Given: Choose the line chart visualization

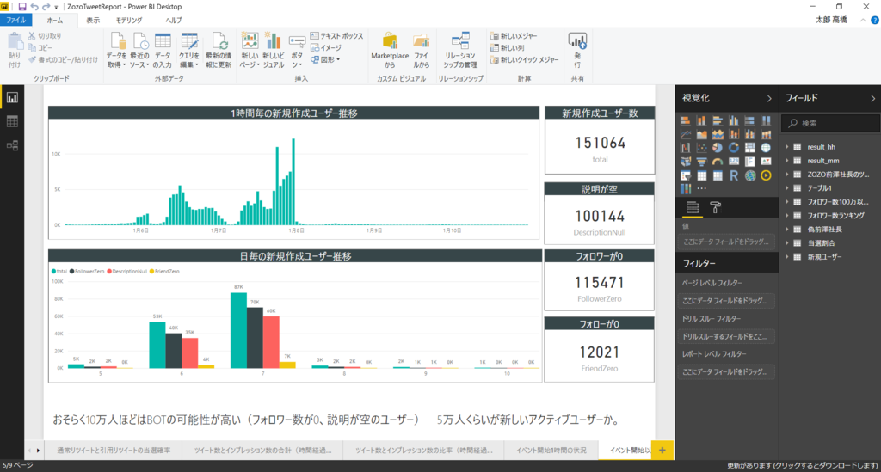Looking at the screenshot, I should click(x=685, y=134).
